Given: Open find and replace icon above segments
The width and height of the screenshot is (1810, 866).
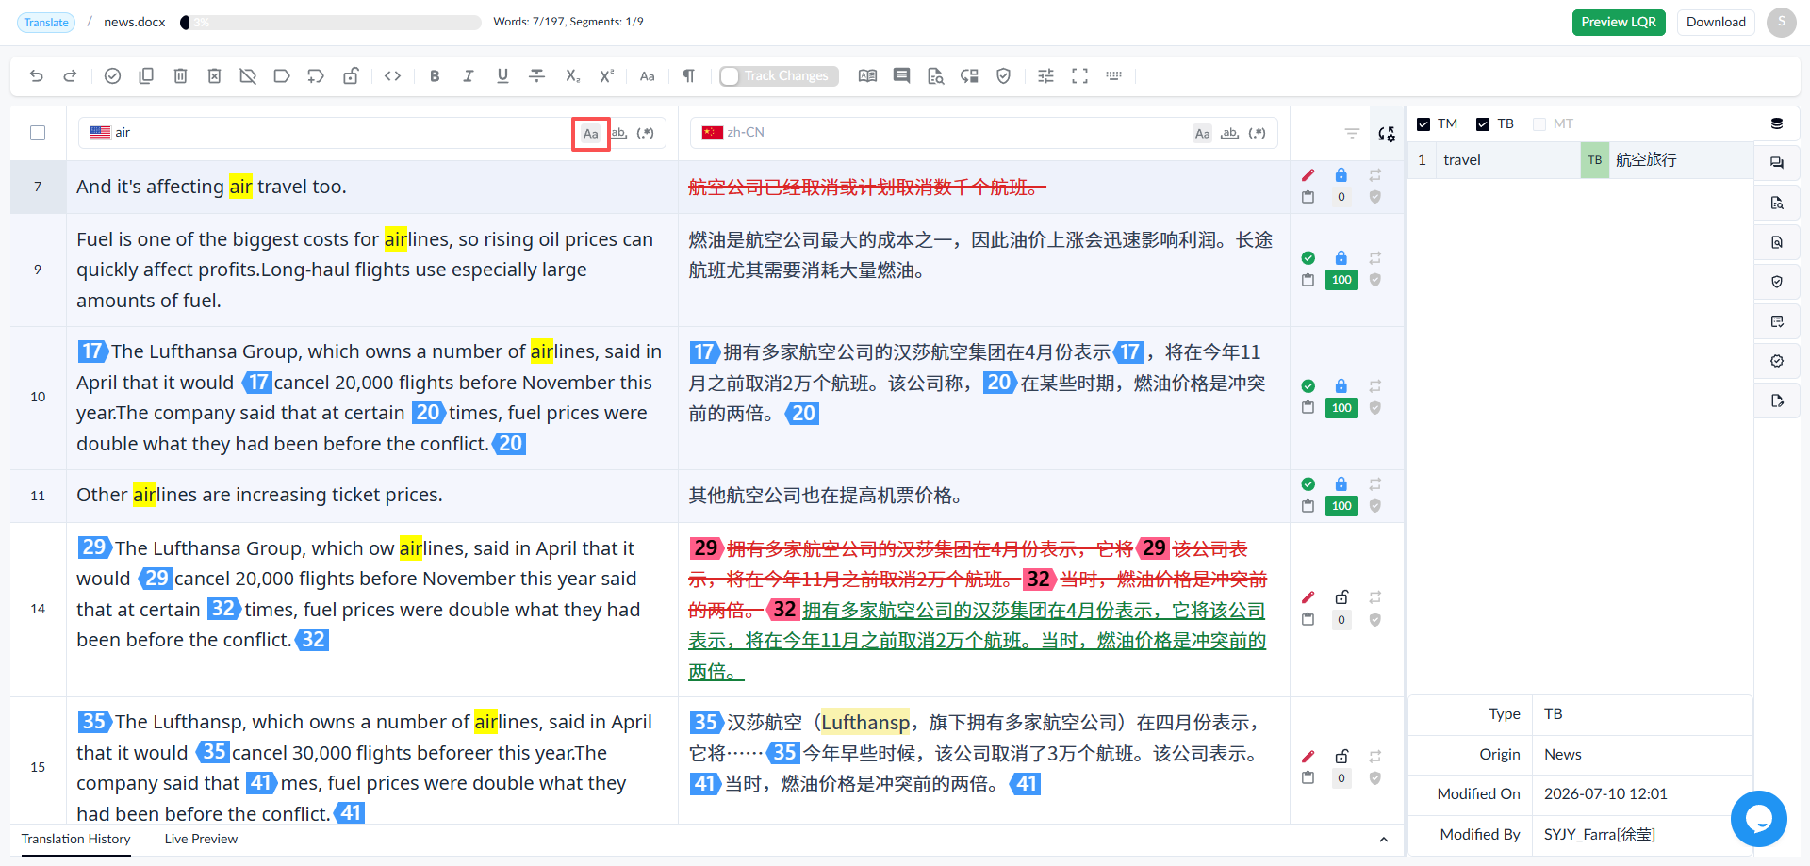Looking at the screenshot, I should click(1386, 134).
